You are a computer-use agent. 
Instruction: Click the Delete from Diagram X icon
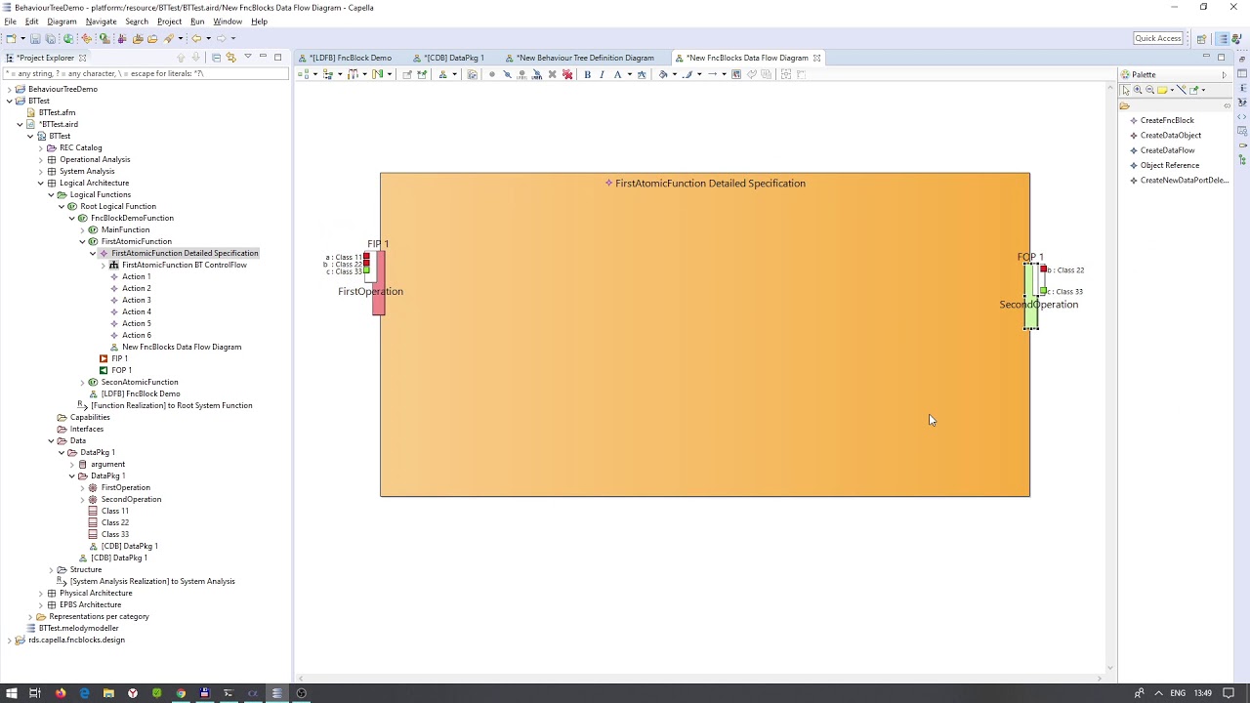[552, 74]
